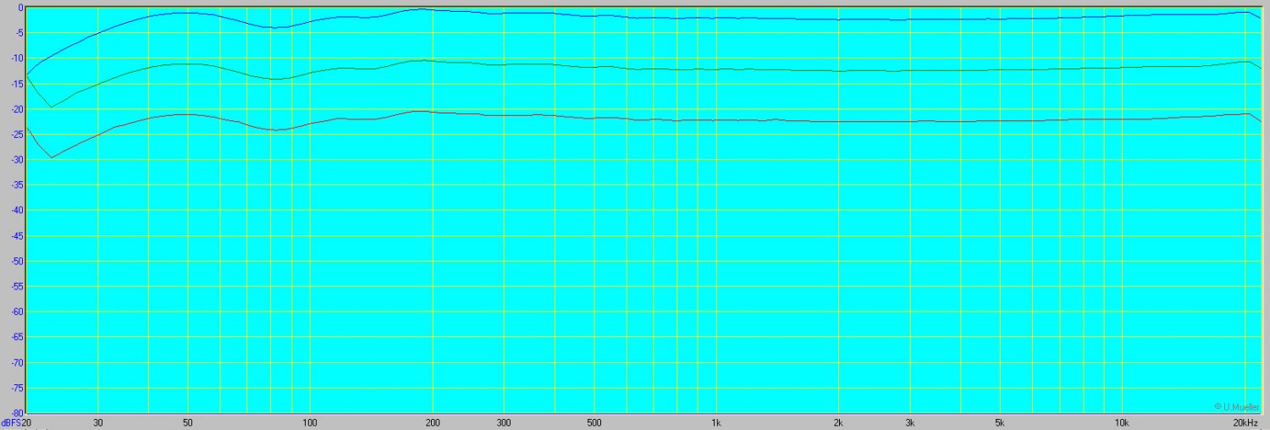Select the -10 level label
Viewport: 1270px width, 430px height.
tap(15, 58)
